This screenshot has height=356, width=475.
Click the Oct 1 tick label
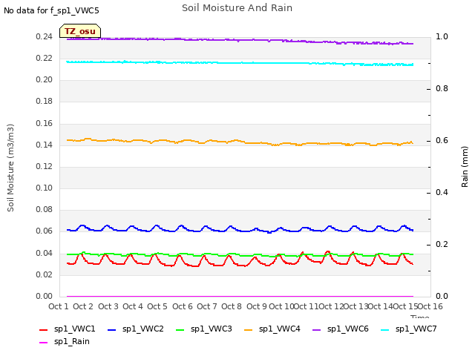point(59,306)
